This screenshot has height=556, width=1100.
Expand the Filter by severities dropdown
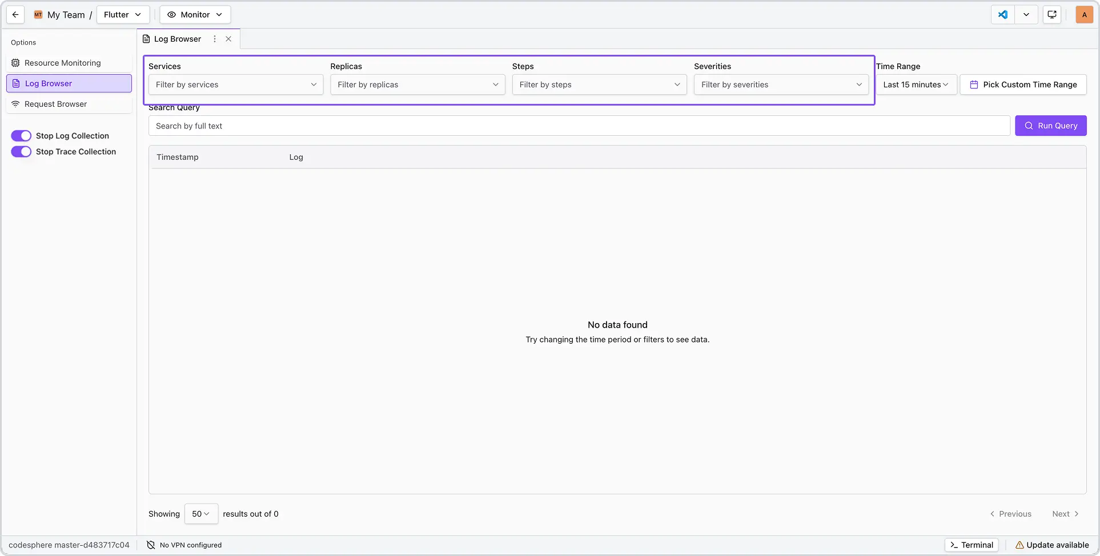click(x=781, y=84)
